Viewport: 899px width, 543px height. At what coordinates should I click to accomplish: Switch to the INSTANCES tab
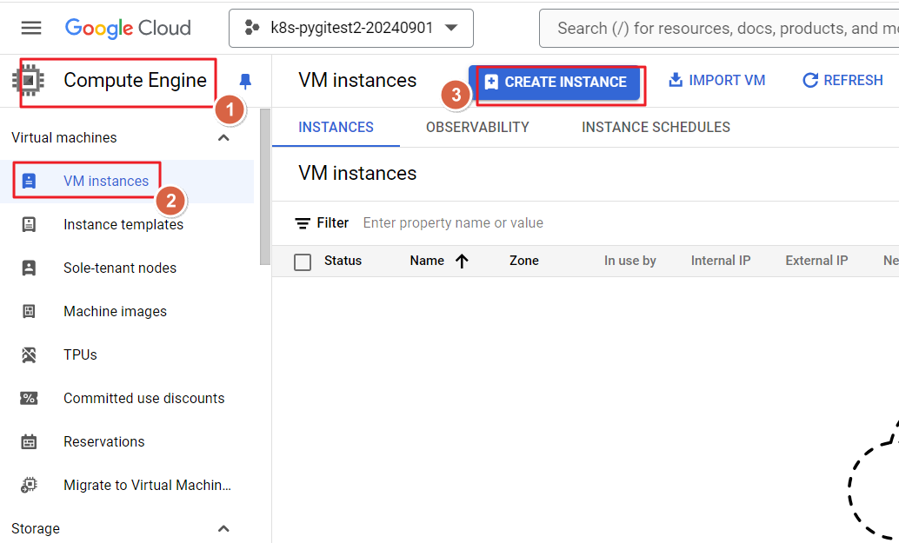click(x=336, y=127)
